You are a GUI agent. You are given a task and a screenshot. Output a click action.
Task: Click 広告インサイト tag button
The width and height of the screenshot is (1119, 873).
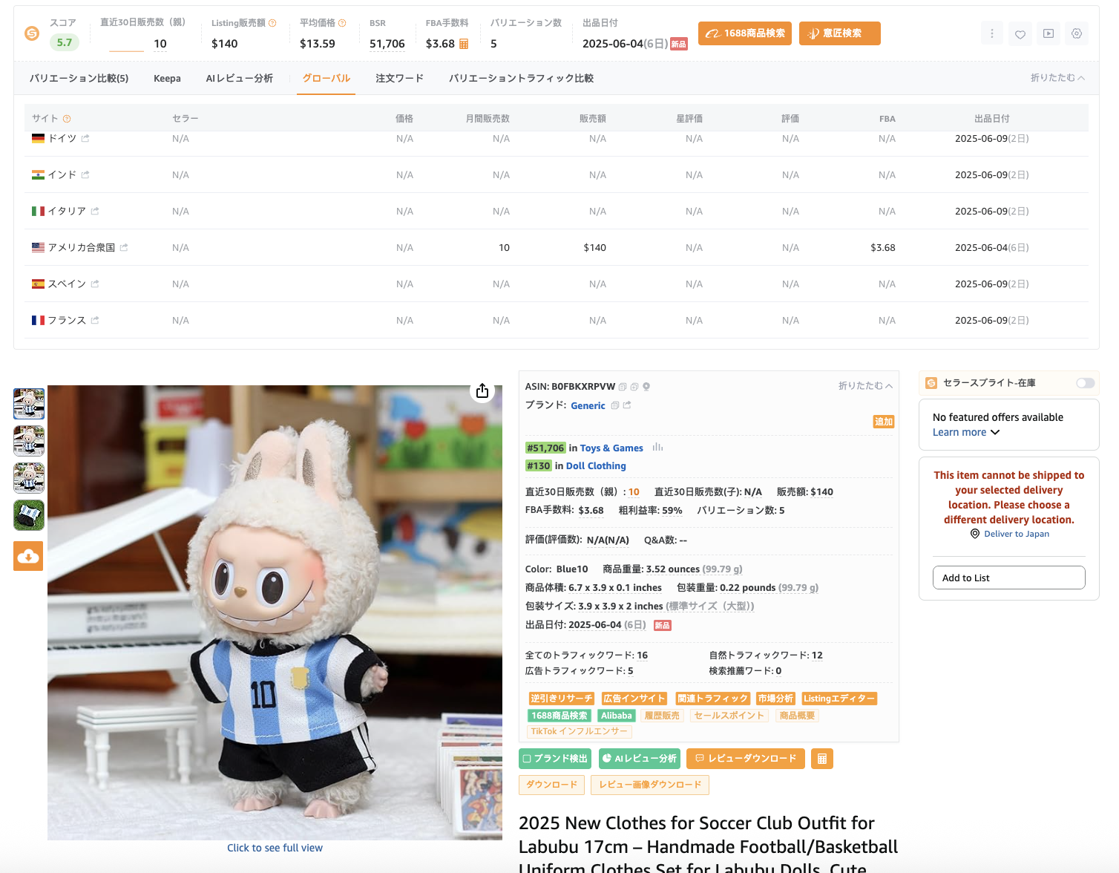tap(634, 699)
